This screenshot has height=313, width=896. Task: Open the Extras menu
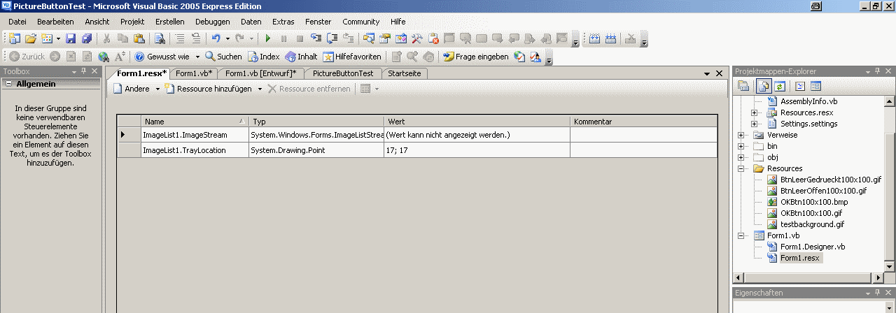[283, 22]
